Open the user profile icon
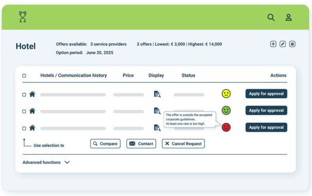The height and width of the screenshot is (196, 312). (289, 17)
